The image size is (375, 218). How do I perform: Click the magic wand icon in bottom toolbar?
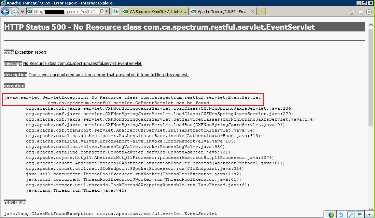351,215
